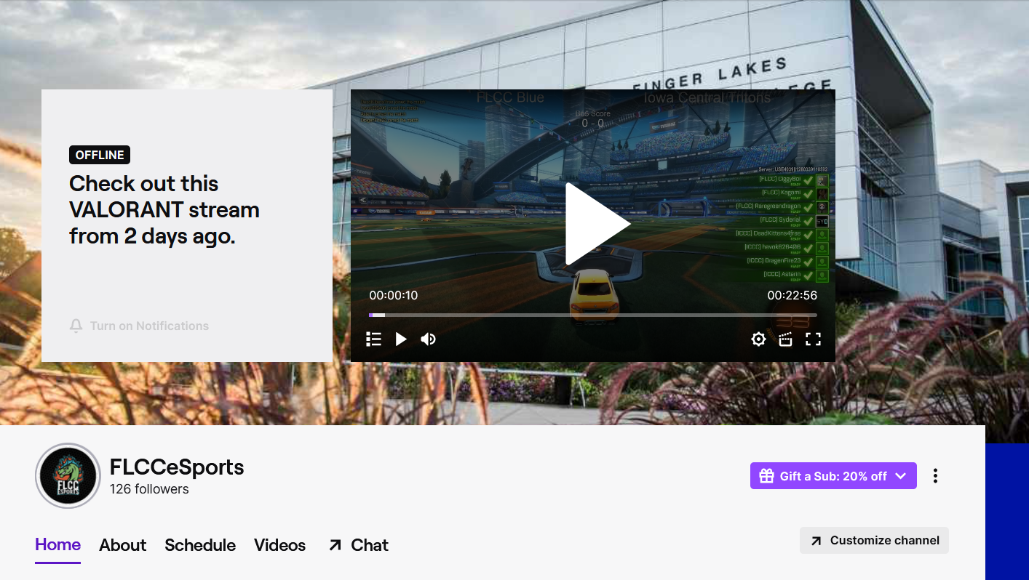The height and width of the screenshot is (580, 1029).
Task: Mute the video with the speaker icon
Action: [428, 339]
